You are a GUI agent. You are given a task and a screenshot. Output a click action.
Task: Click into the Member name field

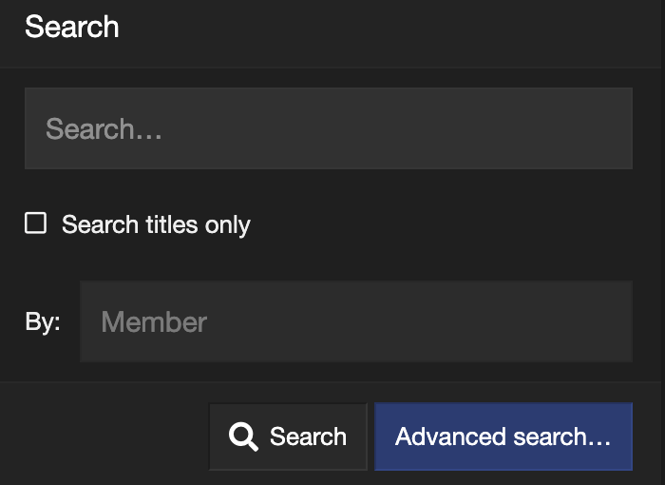355,321
